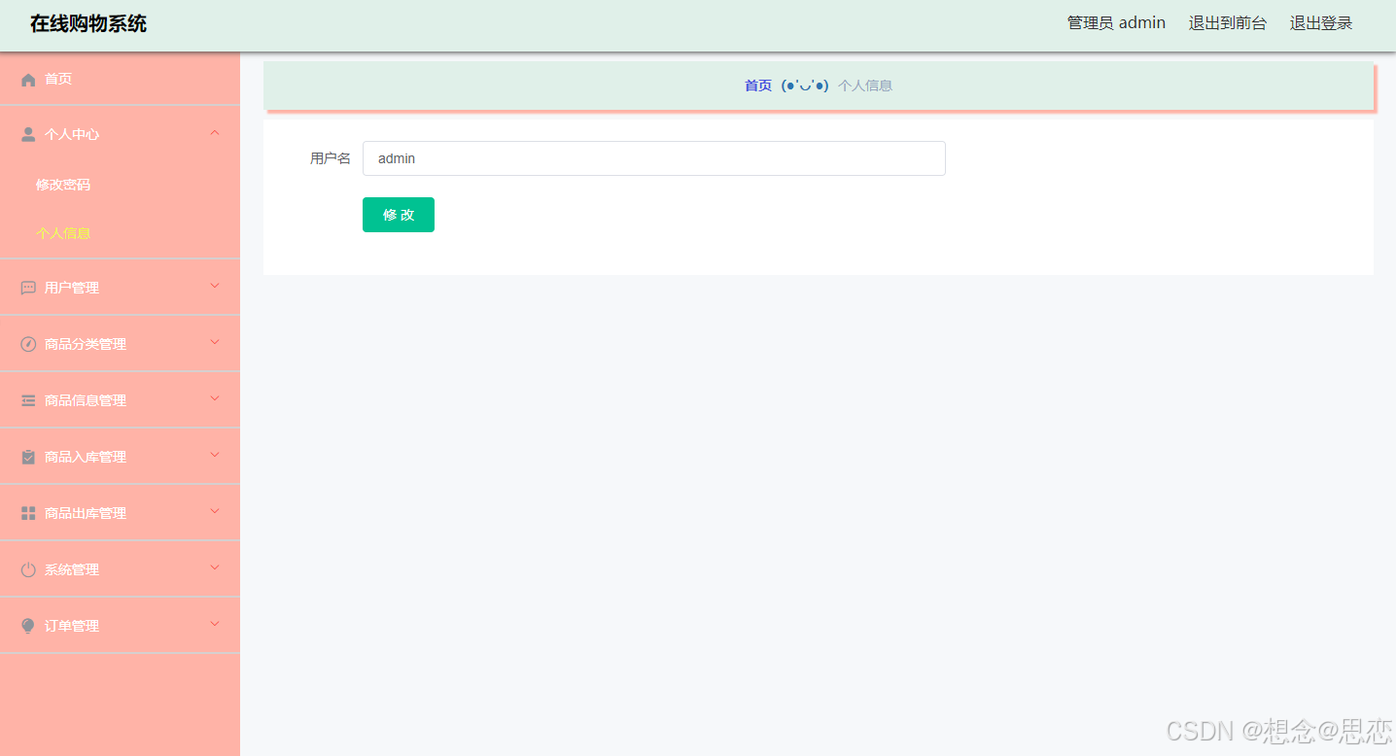Click 个人信息 in the breadcrumb
The width and height of the screenshot is (1396, 756).
(x=865, y=86)
